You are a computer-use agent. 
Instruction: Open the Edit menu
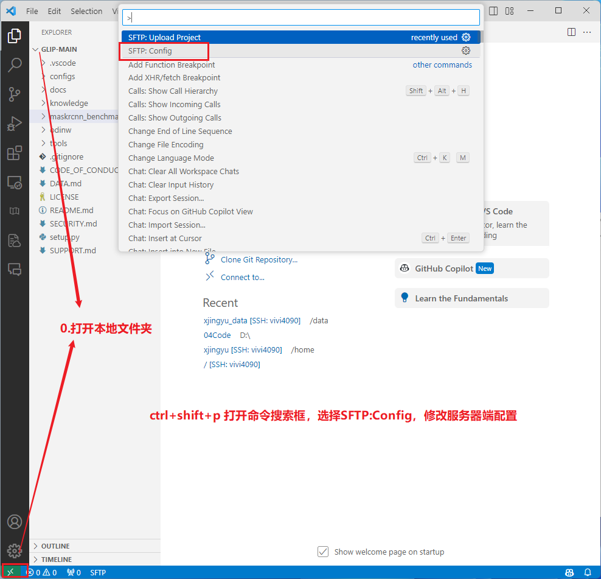coord(54,11)
